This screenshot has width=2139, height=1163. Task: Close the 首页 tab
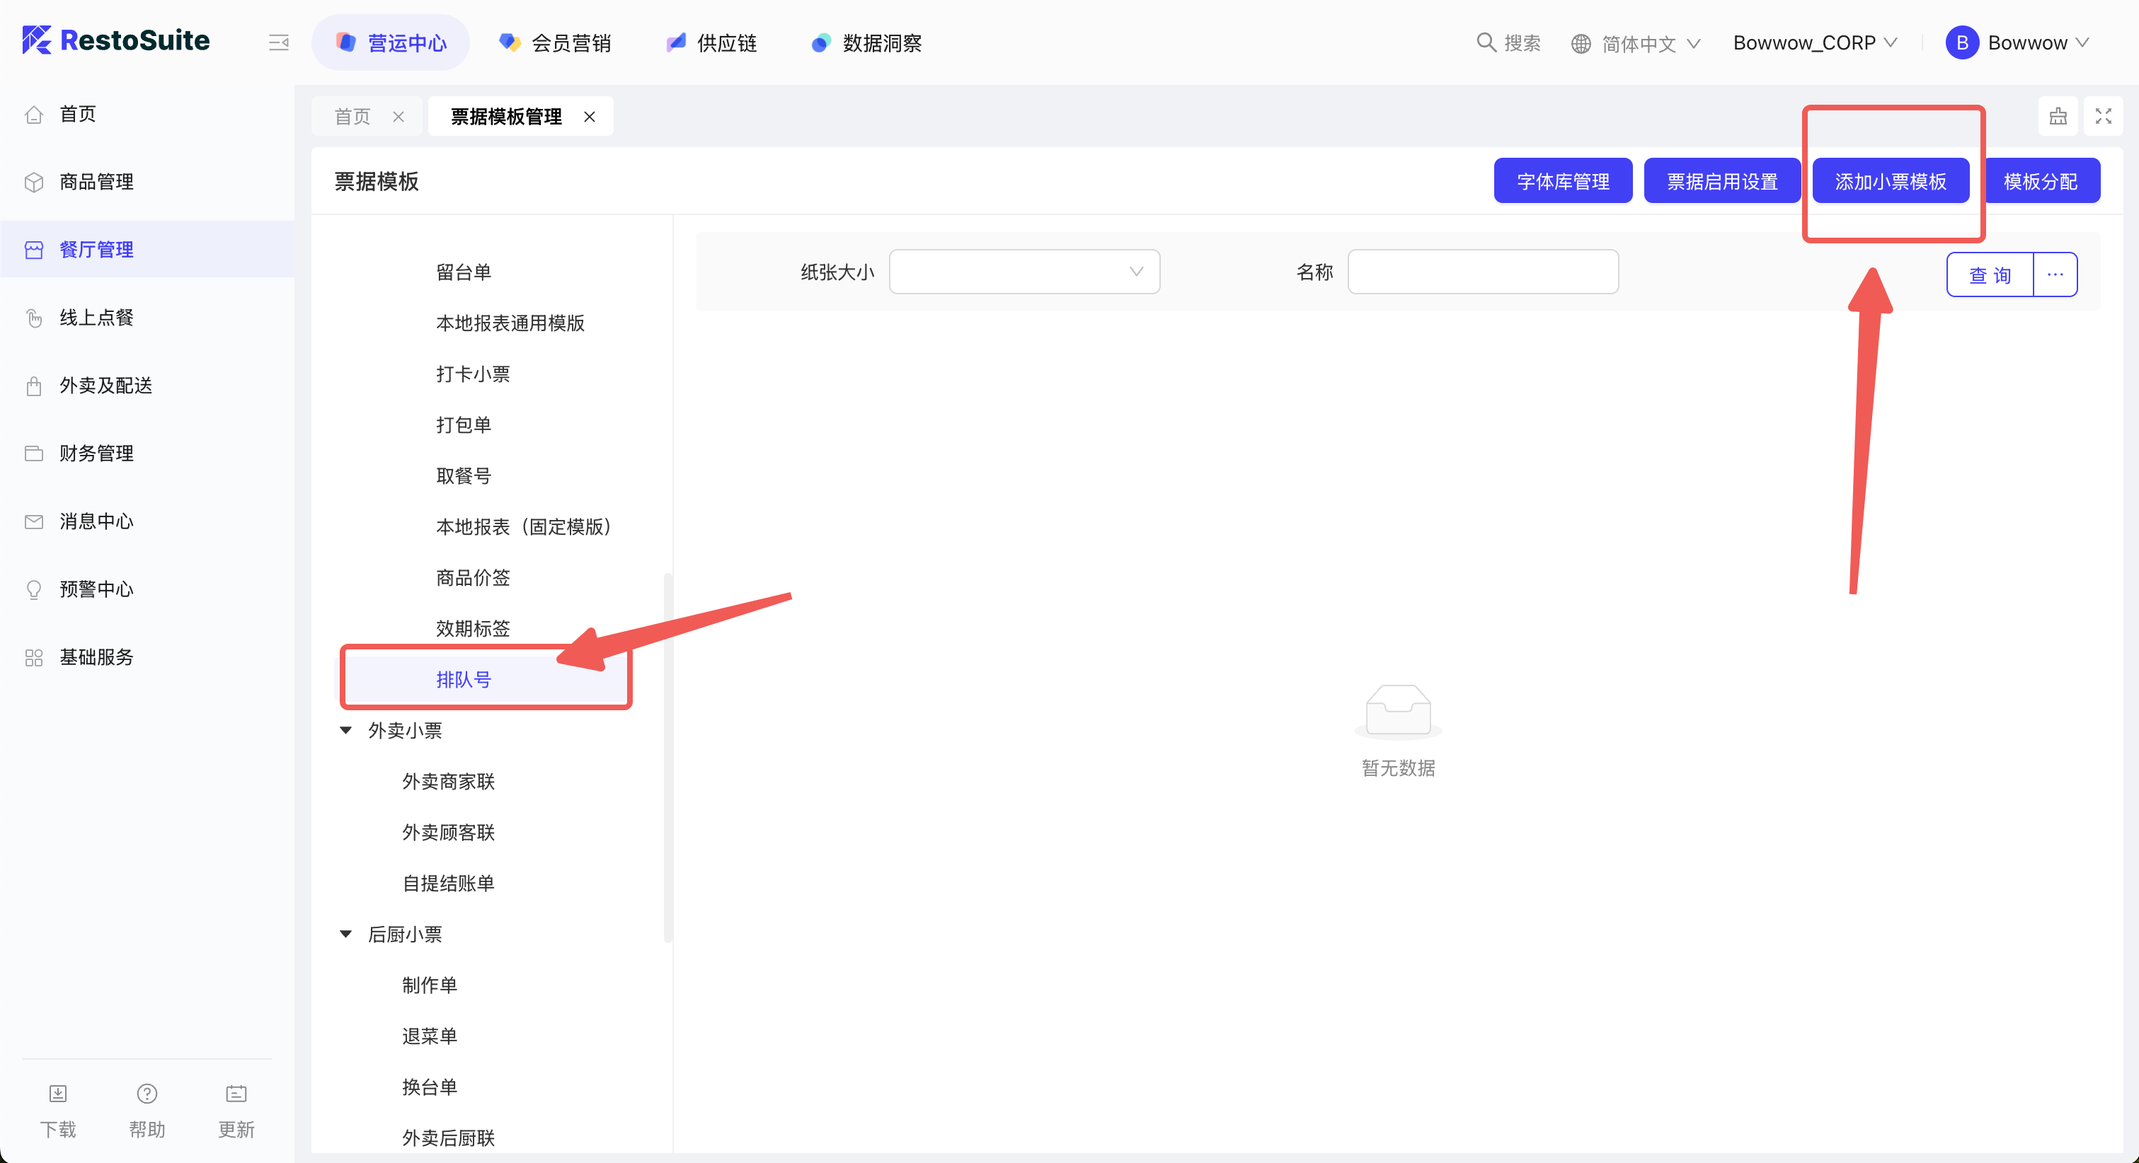click(398, 117)
